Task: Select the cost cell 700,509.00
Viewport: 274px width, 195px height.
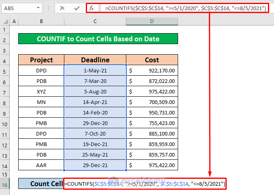Action: [152, 102]
